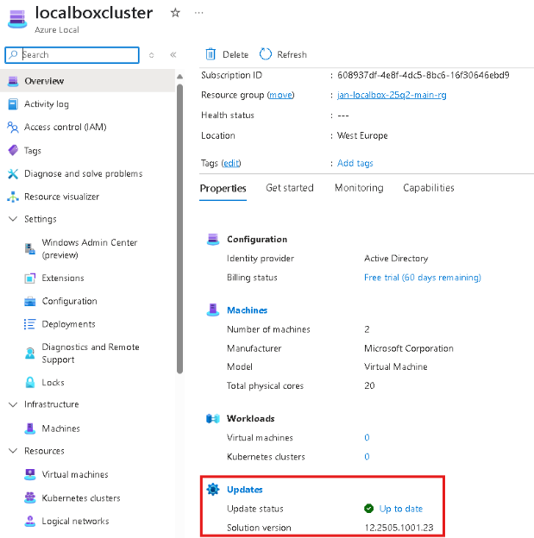The image size is (534, 538).
Task: Collapse the Settings section
Action: [x=13, y=219]
